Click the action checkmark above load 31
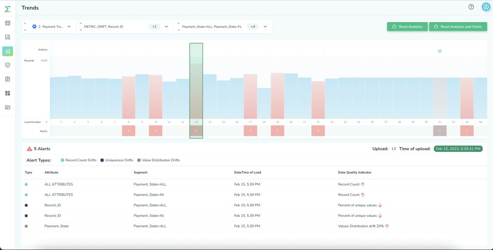The width and height of the screenshot is (493, 250). (x=440, y=51)
